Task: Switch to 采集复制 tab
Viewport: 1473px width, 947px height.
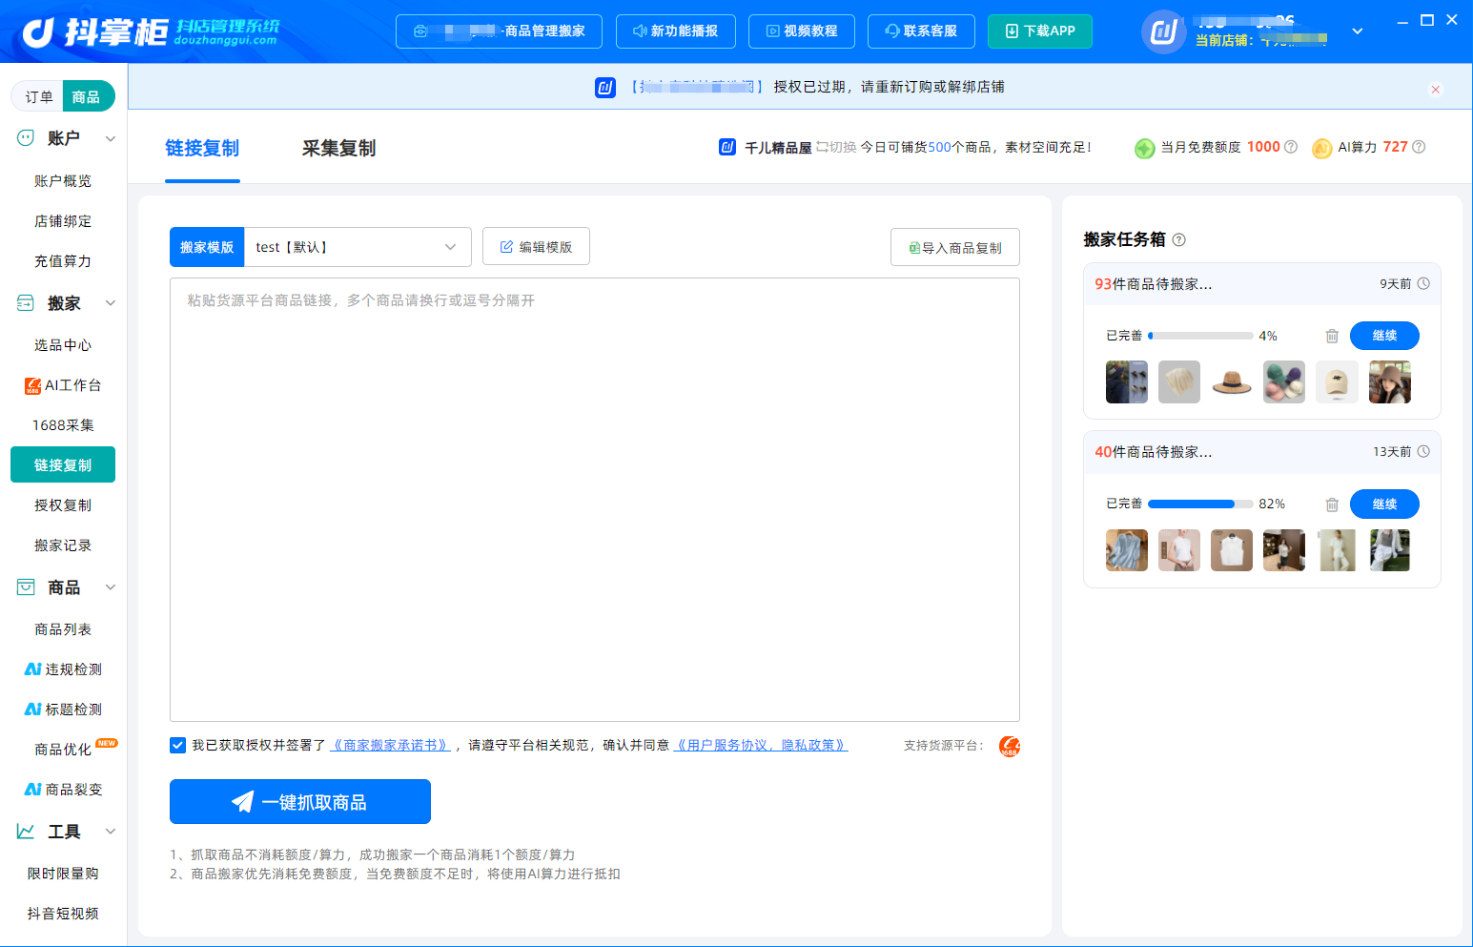Action: point(339,148)
